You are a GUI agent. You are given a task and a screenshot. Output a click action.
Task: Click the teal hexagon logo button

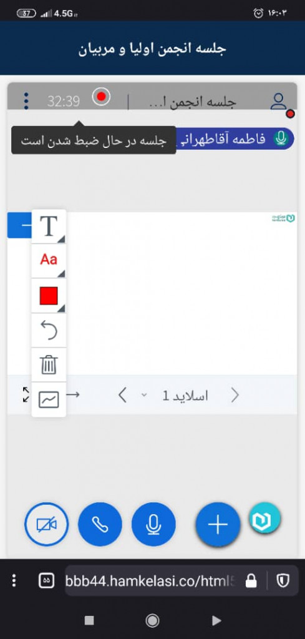point(265,518)
